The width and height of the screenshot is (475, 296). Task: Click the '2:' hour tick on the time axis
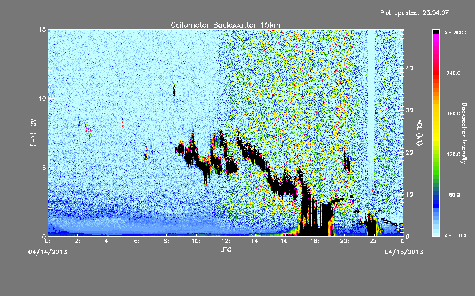(x=78, y=241)
